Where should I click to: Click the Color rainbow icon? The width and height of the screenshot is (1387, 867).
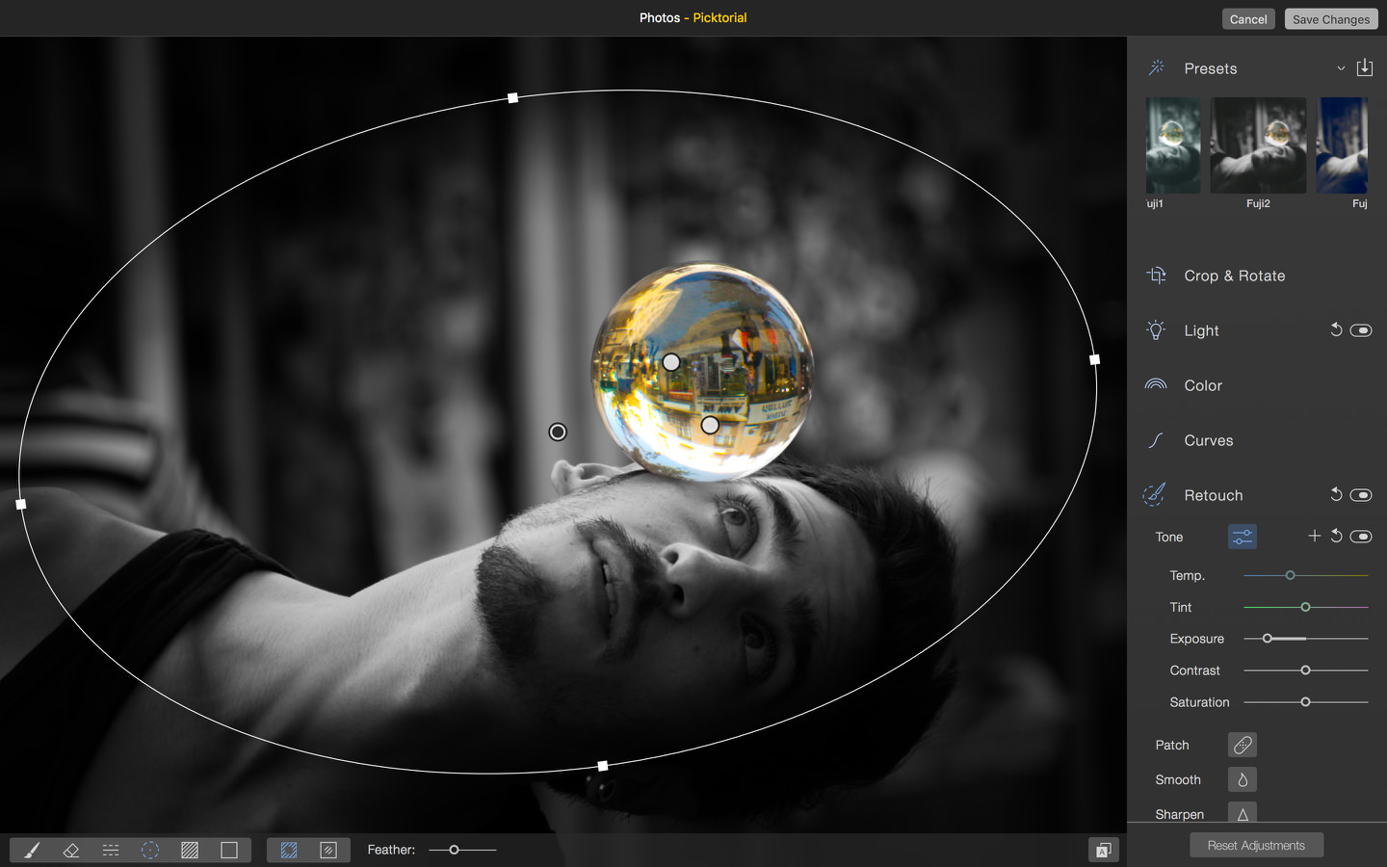click(x=1156, y=384)
